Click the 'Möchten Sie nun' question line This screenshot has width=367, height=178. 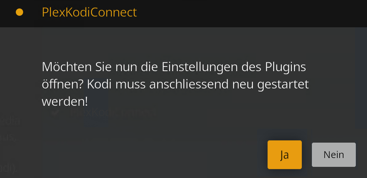pyautogui.click(x=174, y=67)
